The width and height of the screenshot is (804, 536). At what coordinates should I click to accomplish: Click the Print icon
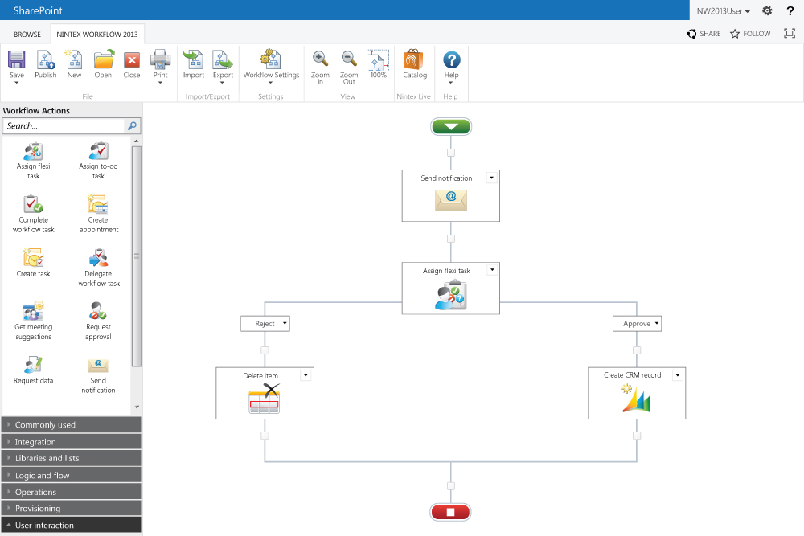[x=160, y=59]
